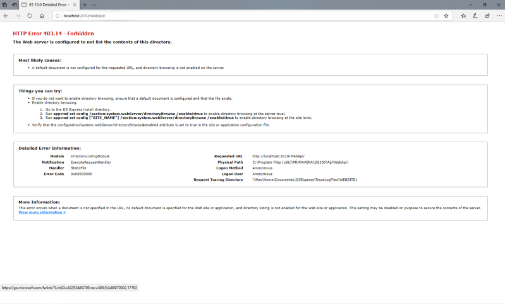Refresh the error page

(x=30, y=16)
